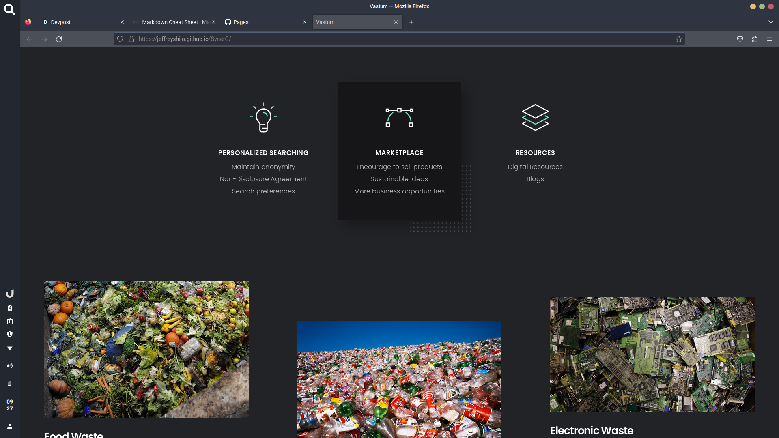Open the Save to Pocket icon
The height and width of the screenshot is (438, 779).
[x=740, y=39]
